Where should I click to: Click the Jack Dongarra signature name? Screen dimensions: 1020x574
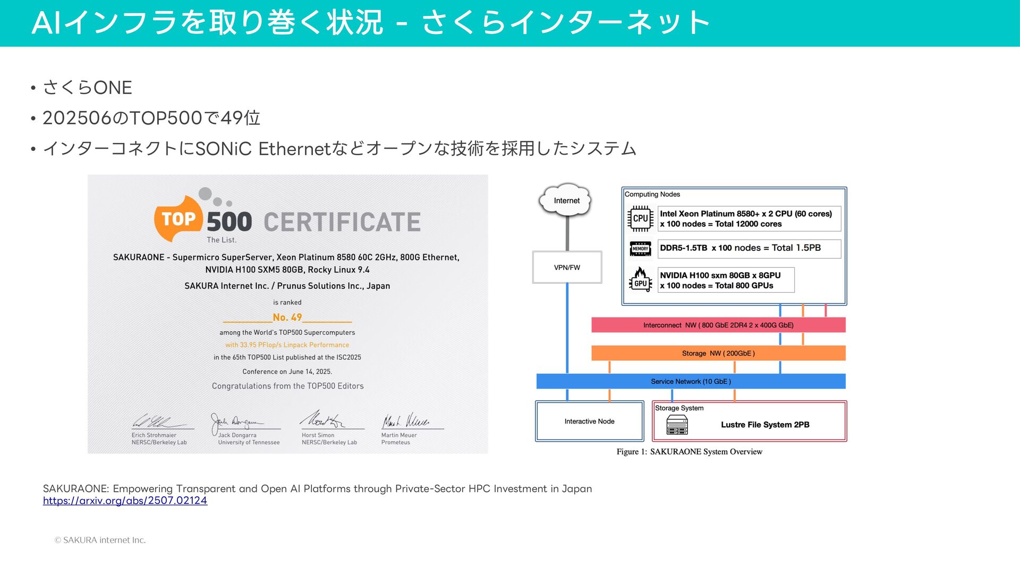coord(237,435)
